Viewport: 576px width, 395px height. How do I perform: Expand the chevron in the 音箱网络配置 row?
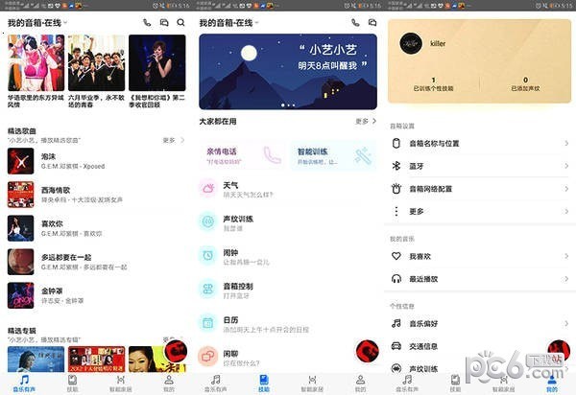[x=566, y=189]
